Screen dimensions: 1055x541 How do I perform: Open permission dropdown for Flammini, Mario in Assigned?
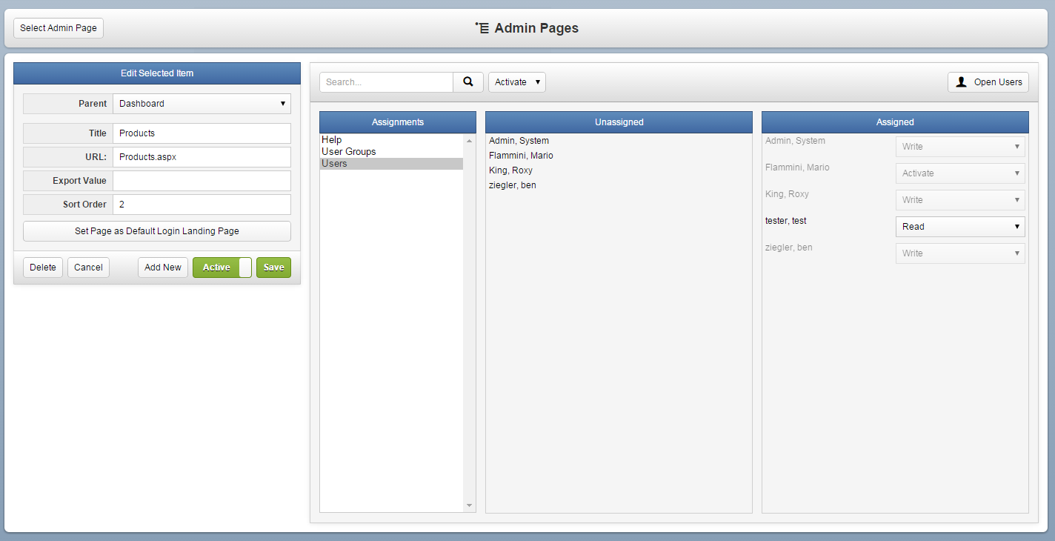click(x=960, y=173)
